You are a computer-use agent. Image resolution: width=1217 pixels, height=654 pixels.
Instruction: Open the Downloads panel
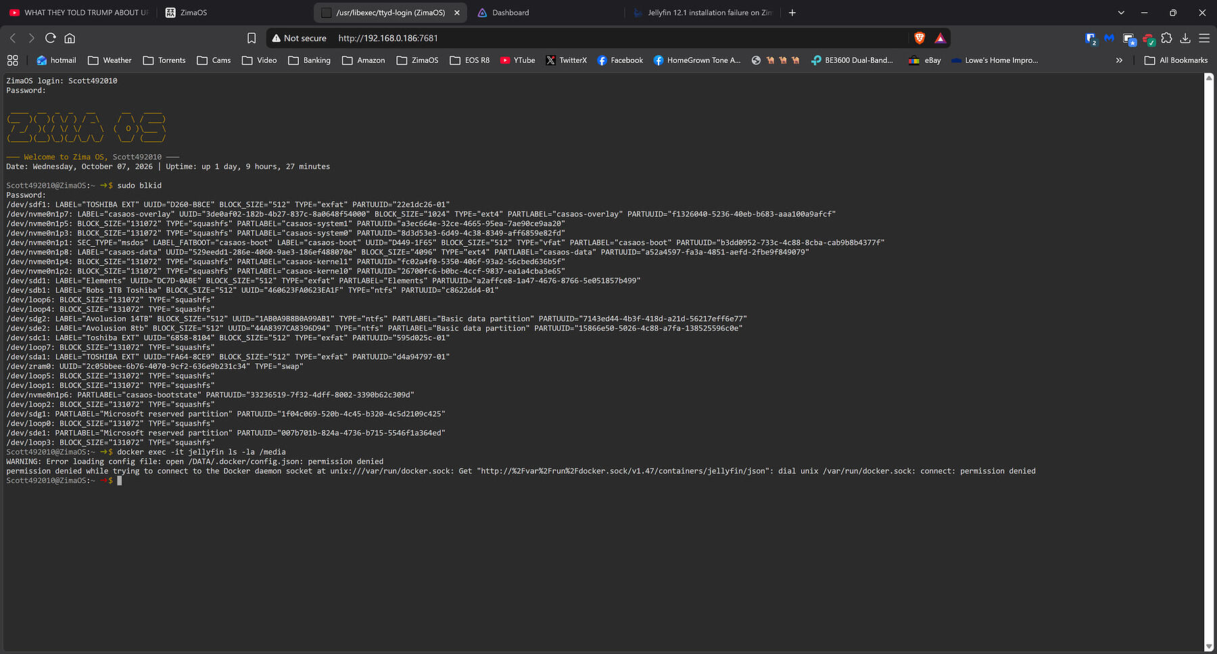coord(1185,38)
